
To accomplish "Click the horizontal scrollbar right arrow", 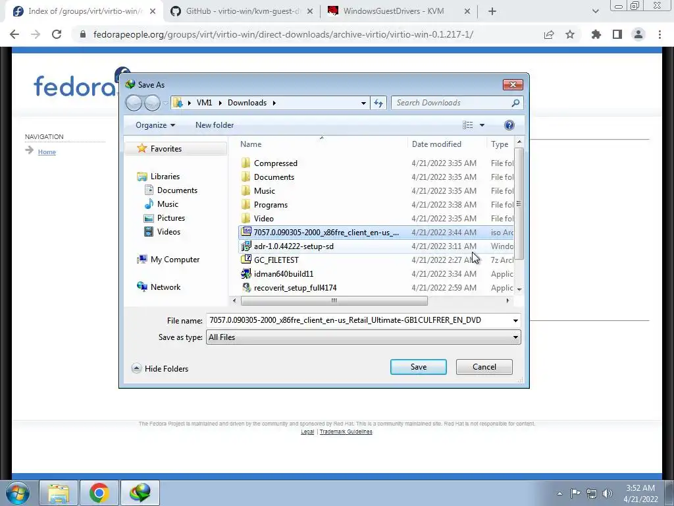I will [507, 300].
